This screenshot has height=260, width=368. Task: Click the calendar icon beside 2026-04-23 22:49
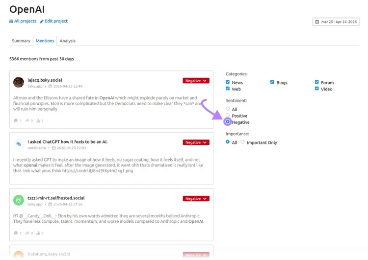coord(50,87)
